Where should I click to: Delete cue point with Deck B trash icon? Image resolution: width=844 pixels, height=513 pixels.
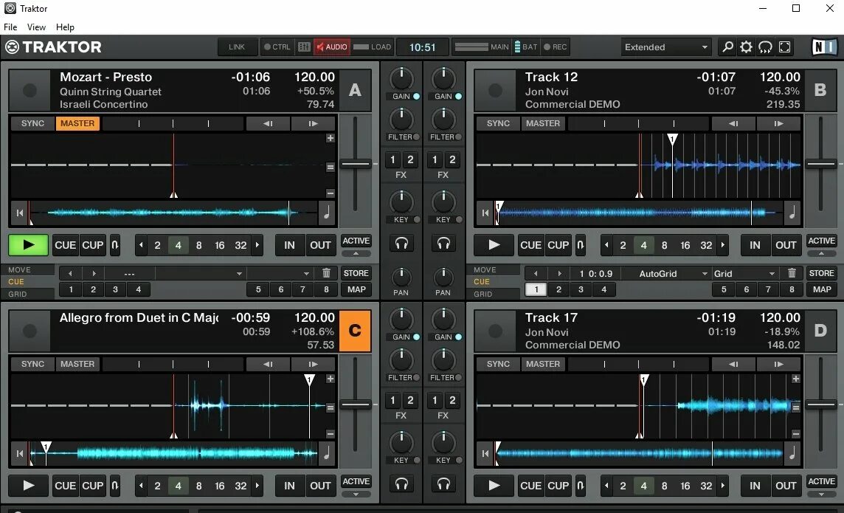pos(791,273)
